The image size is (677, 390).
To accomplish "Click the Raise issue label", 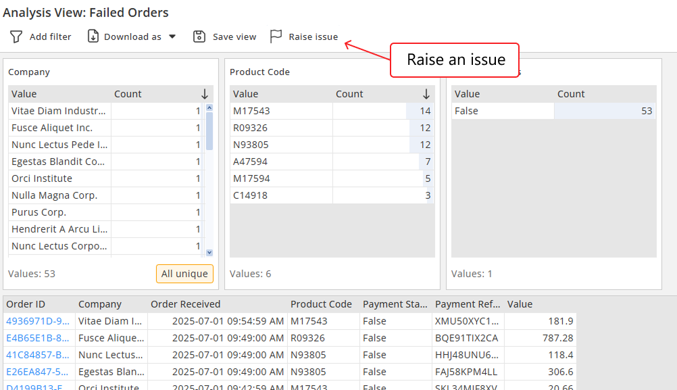I will (x=314, y=37).
